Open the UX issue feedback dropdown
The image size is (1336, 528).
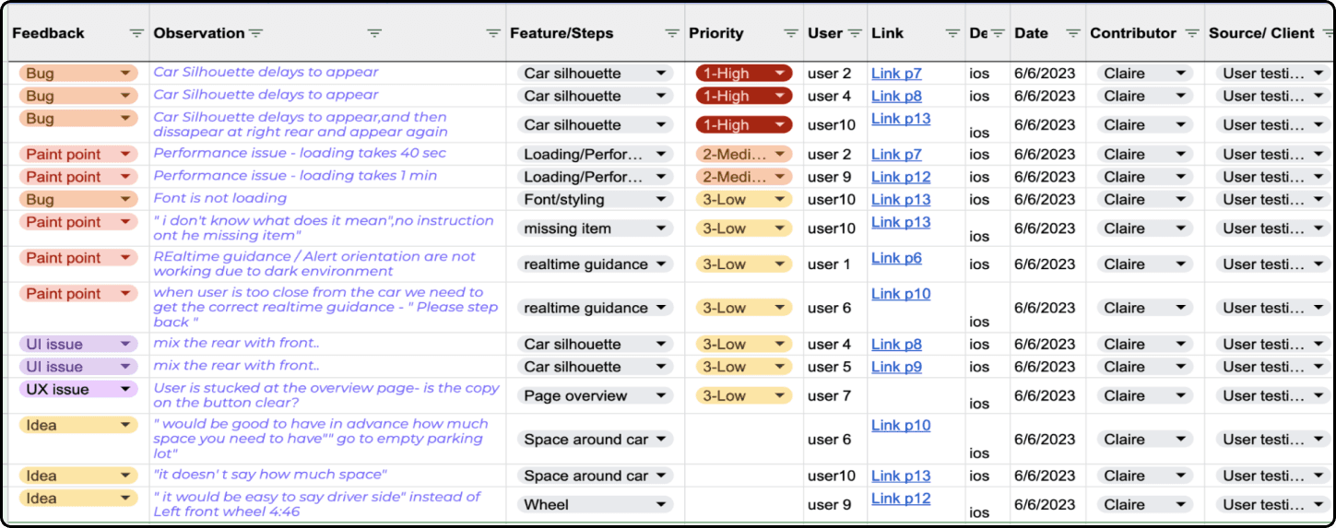click(78, 389)
